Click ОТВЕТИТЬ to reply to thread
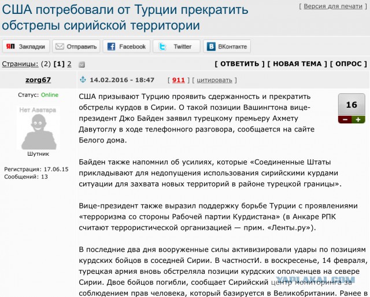 [x=239, y=64]
